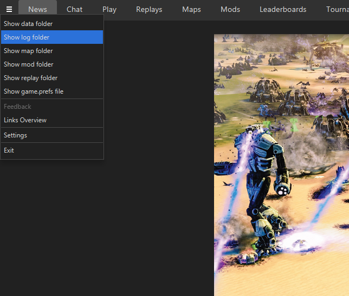
Task: Go to the Leaderboards tab
Action: (x=283, y=9)
